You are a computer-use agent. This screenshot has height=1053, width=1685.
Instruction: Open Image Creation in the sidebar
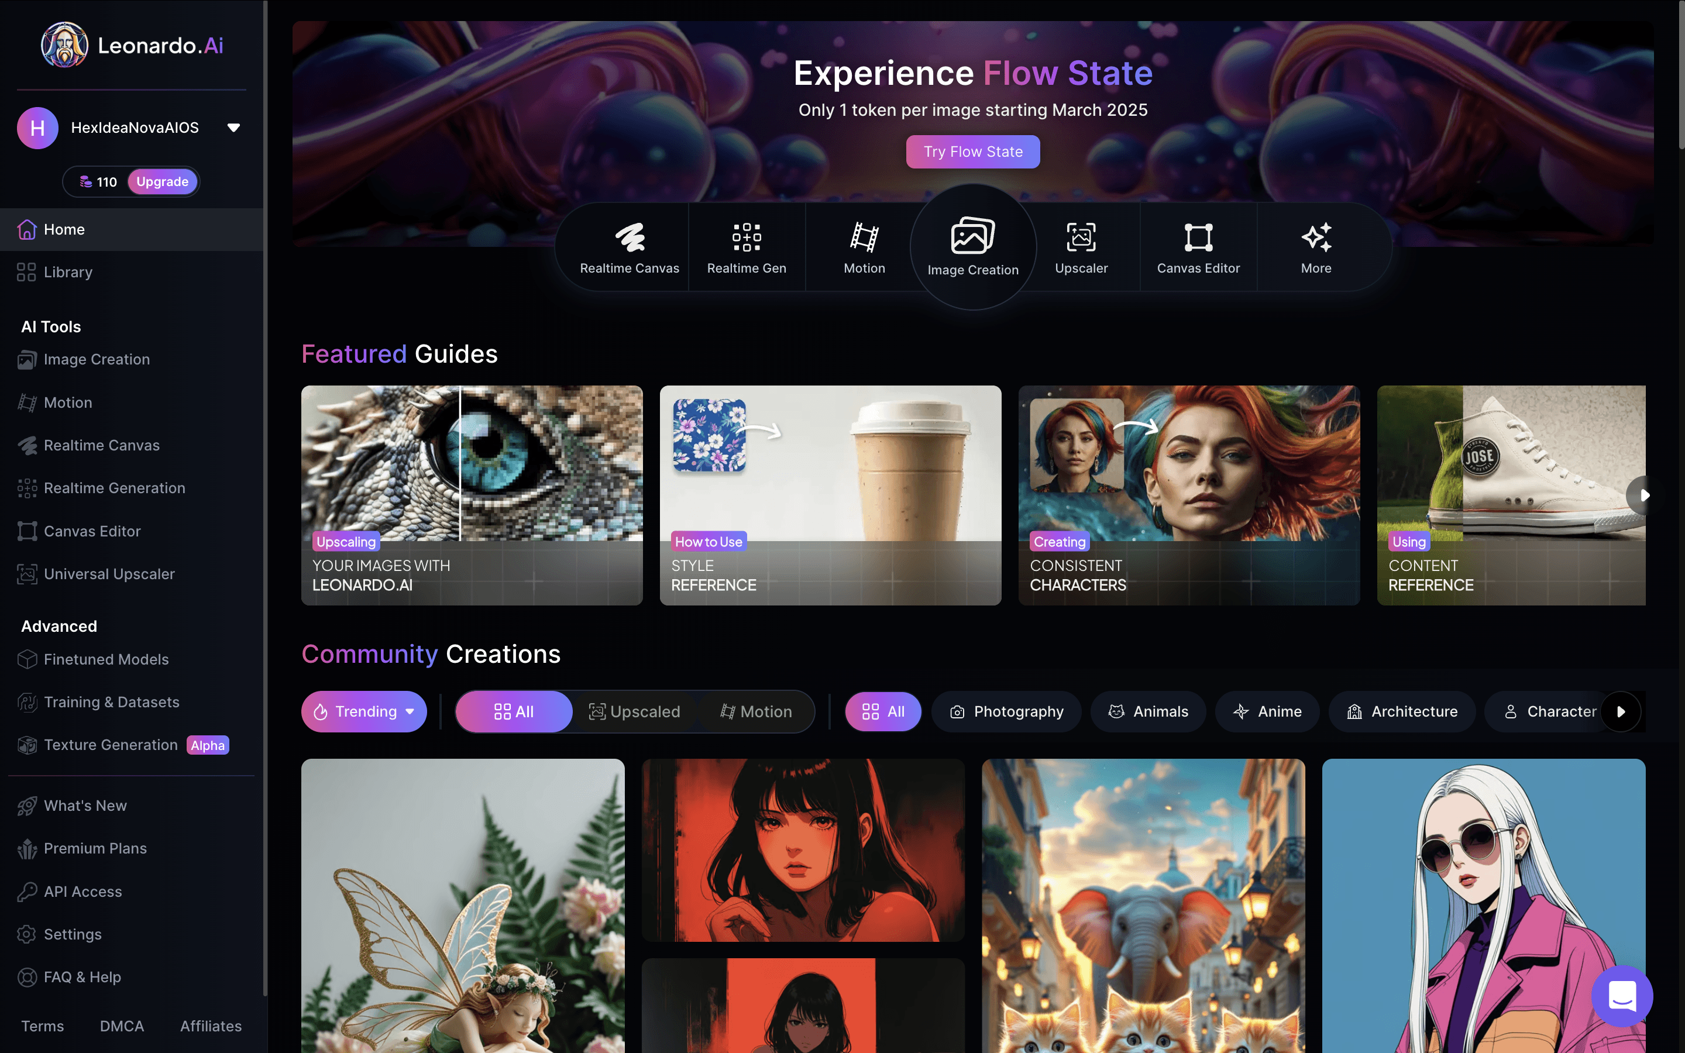tap(132, 359)
